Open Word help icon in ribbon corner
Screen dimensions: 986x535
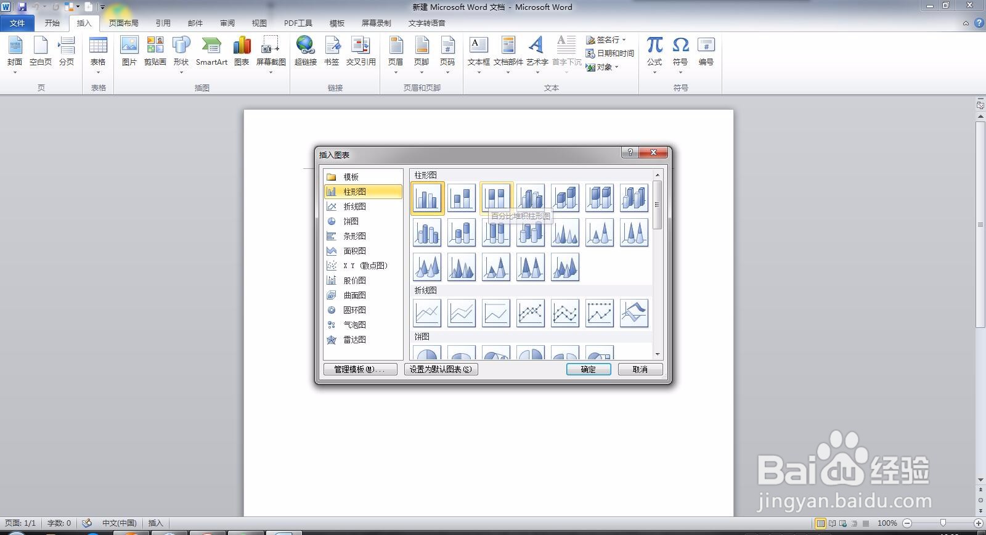tap(979, 23)
